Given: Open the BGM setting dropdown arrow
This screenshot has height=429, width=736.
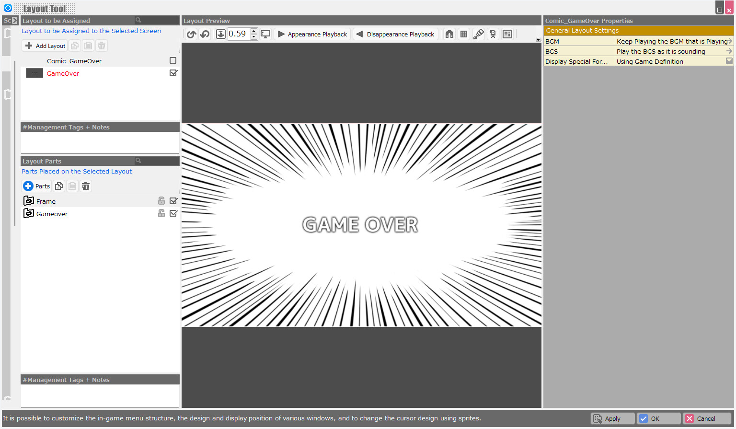Looking at the screenshot, I should pyautogui.click(x=730, y=41).
